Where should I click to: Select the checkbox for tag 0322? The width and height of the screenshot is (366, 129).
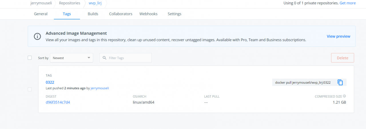[x=30, y=89]
